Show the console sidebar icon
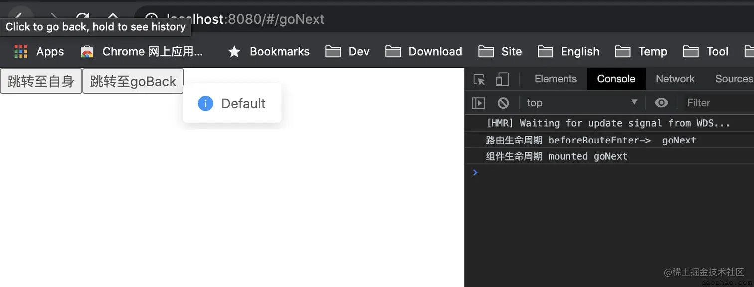The height and width of the screenshot is (287, 754). pos(478,103)
